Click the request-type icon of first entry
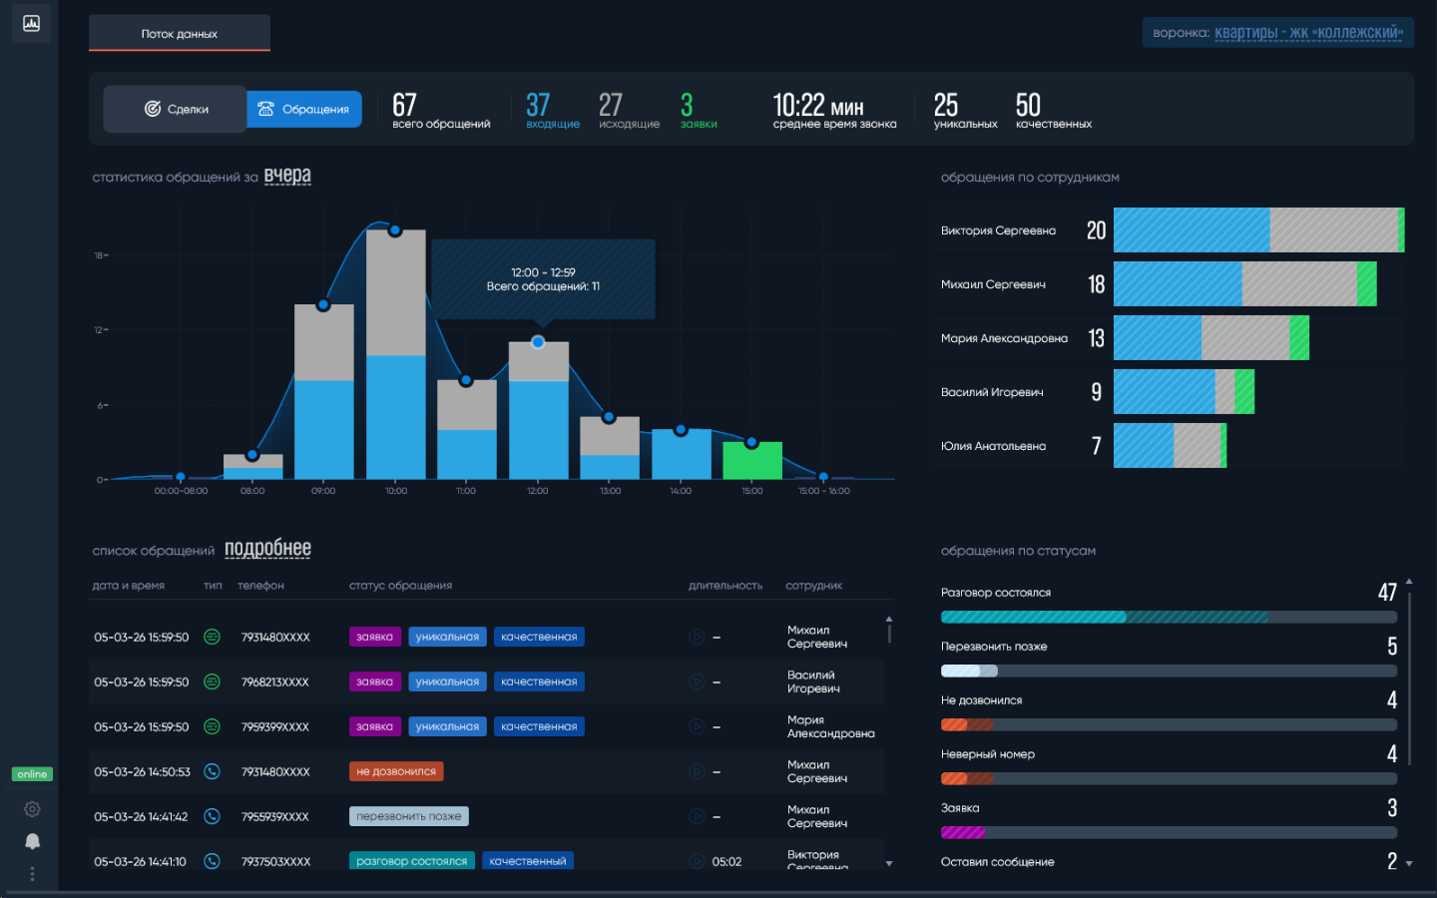 coord(212,637)
